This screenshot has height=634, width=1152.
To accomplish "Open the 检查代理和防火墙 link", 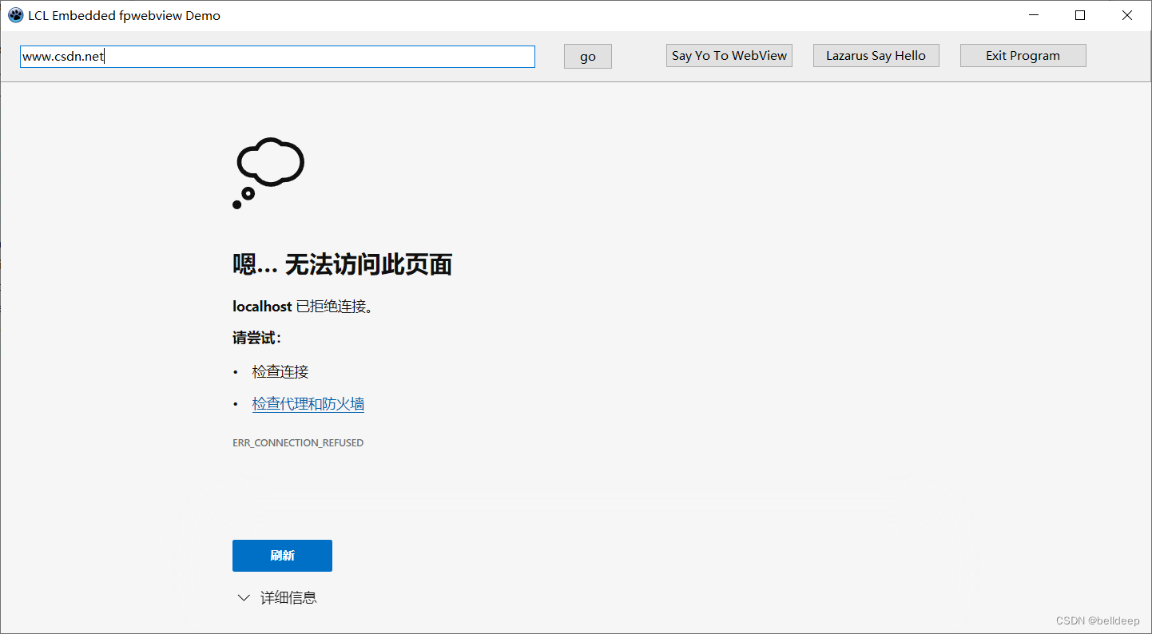I will pyautogui.click(x=308, y=404).
